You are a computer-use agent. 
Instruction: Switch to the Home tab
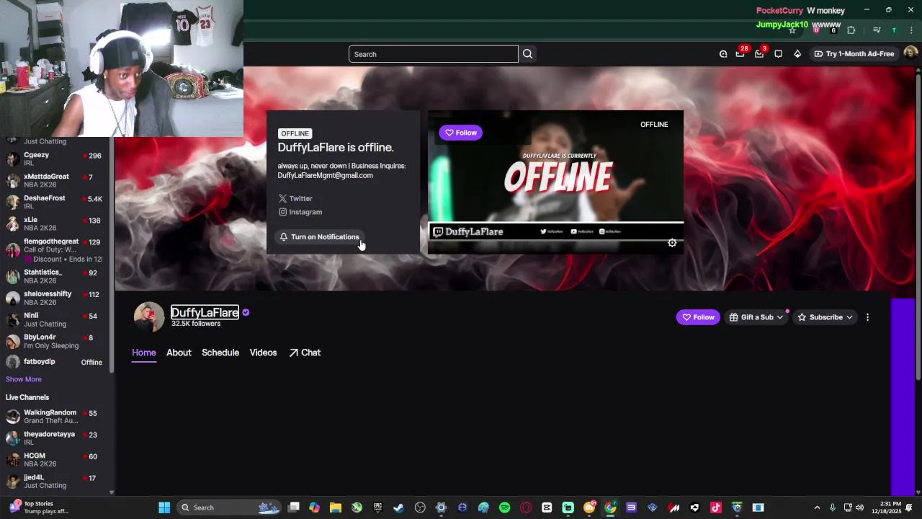click(x=144, y=352)
